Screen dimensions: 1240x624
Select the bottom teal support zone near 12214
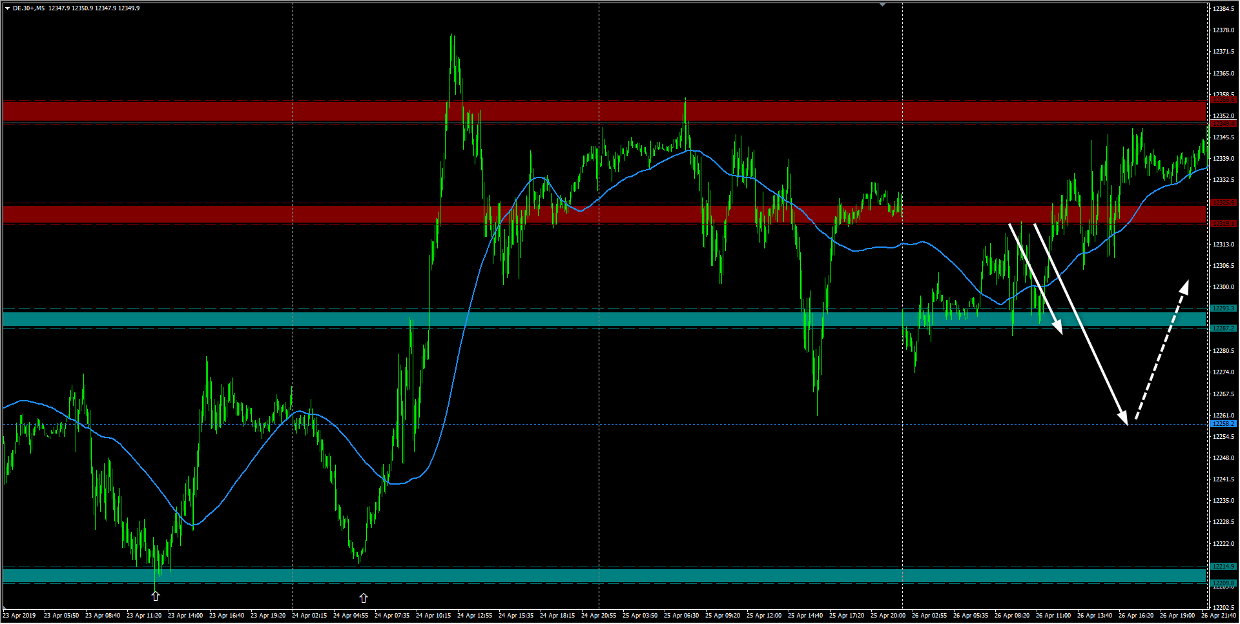click(x=604, y=574)
